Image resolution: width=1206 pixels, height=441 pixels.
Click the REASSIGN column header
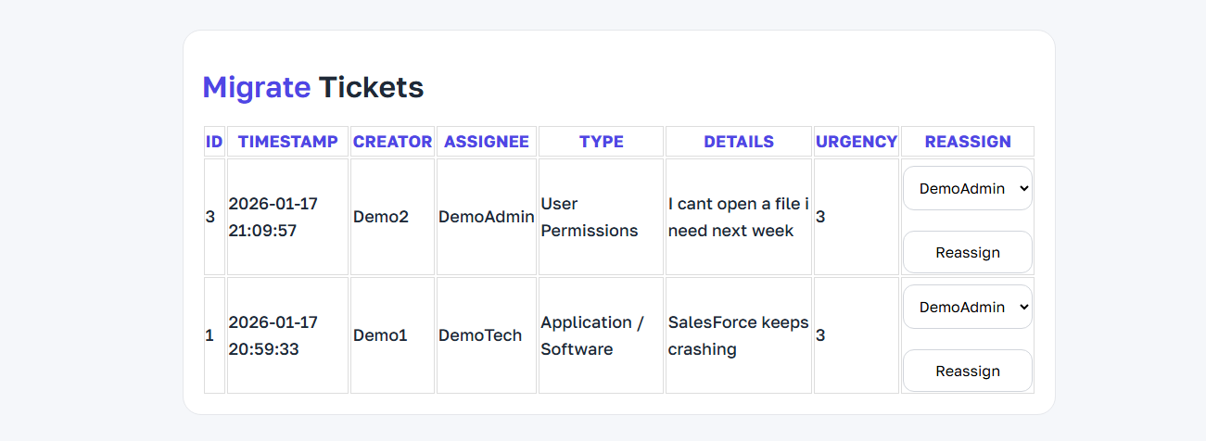pyautogui.click(x=967, y=142)
